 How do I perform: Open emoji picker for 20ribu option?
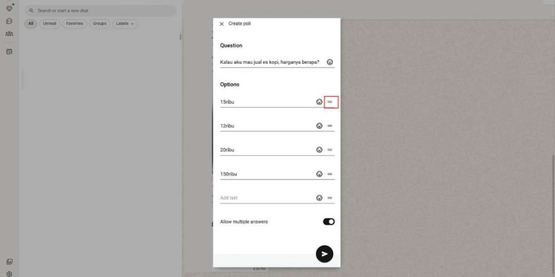click(x=319, y=150)
